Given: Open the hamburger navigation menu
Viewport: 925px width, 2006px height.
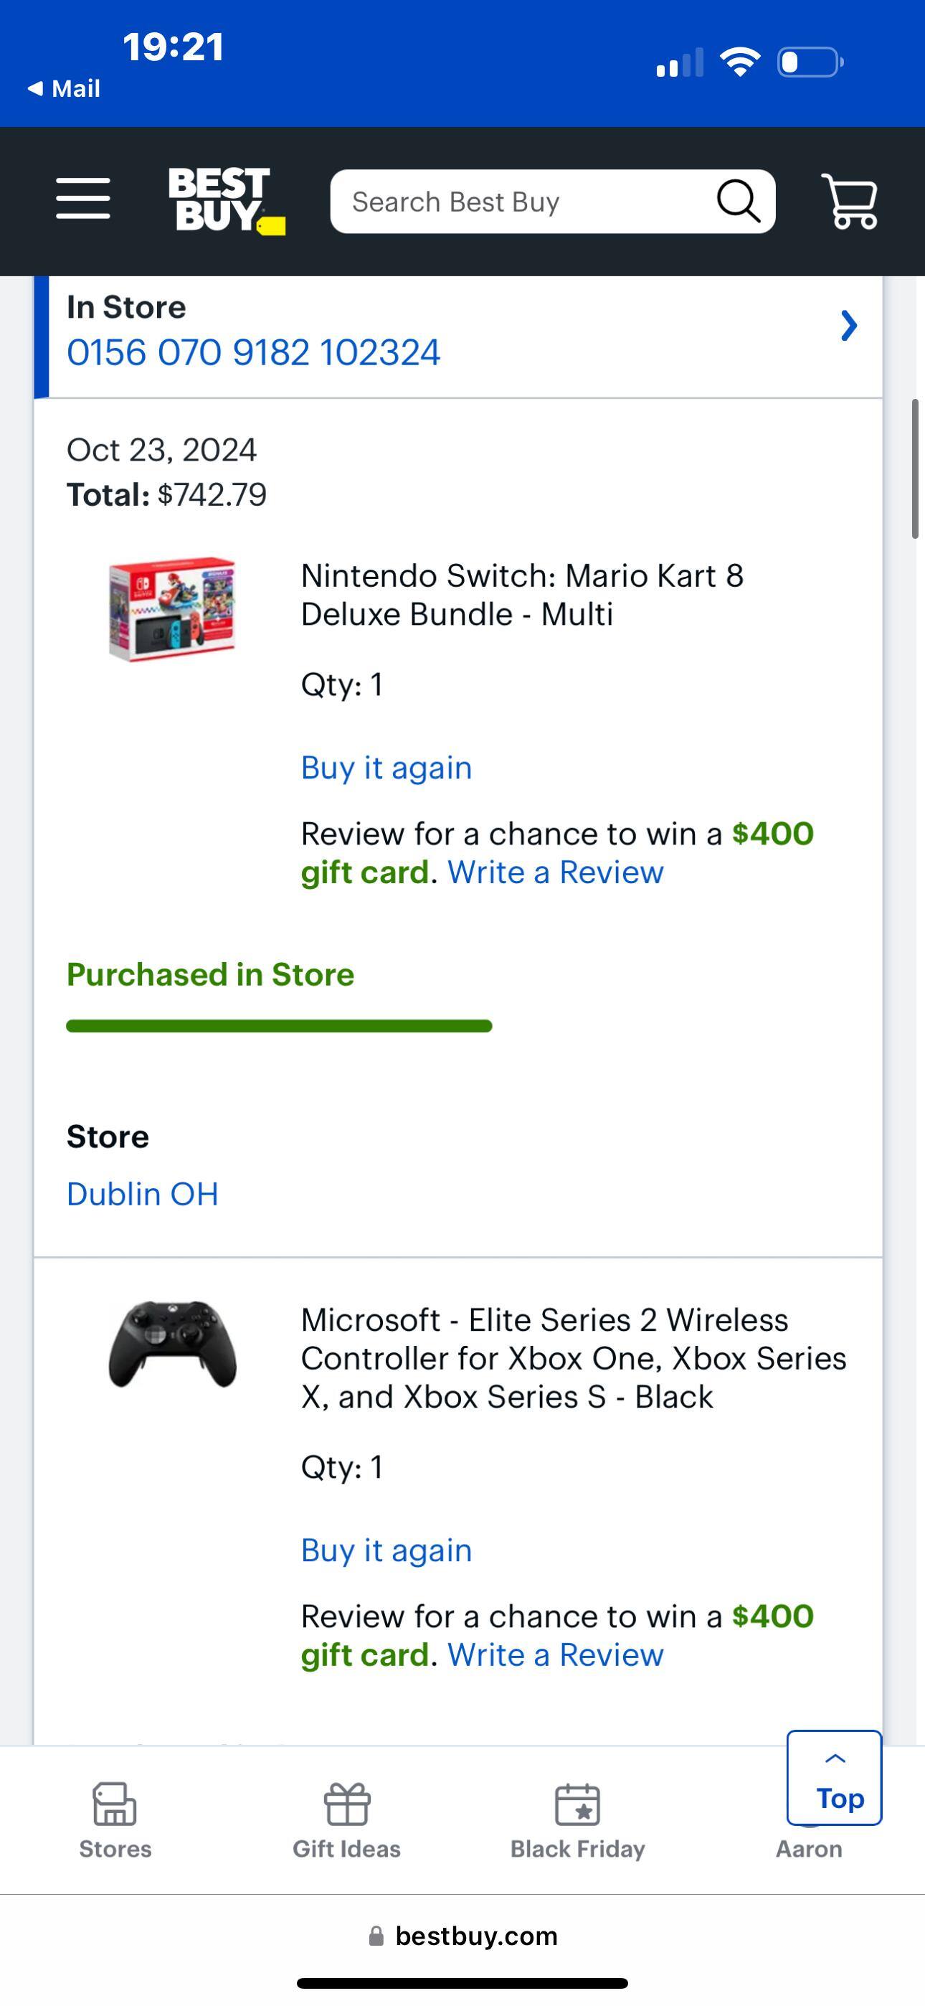Looking at the screenshot, I should point(82,199).
